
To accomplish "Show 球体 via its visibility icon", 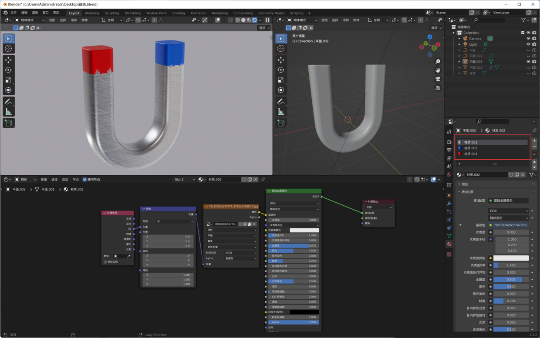I will pyautogui.click(x=528, y=73).
